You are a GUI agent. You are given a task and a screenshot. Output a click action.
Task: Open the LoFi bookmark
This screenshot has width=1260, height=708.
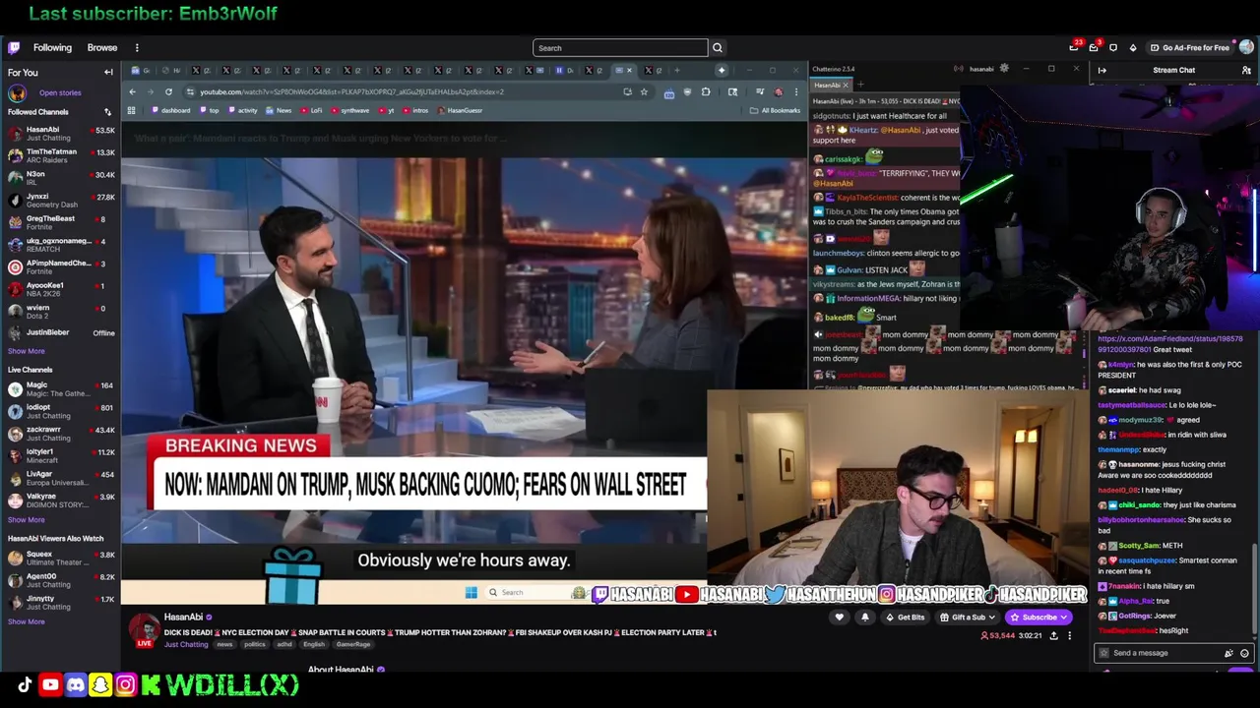312,110
